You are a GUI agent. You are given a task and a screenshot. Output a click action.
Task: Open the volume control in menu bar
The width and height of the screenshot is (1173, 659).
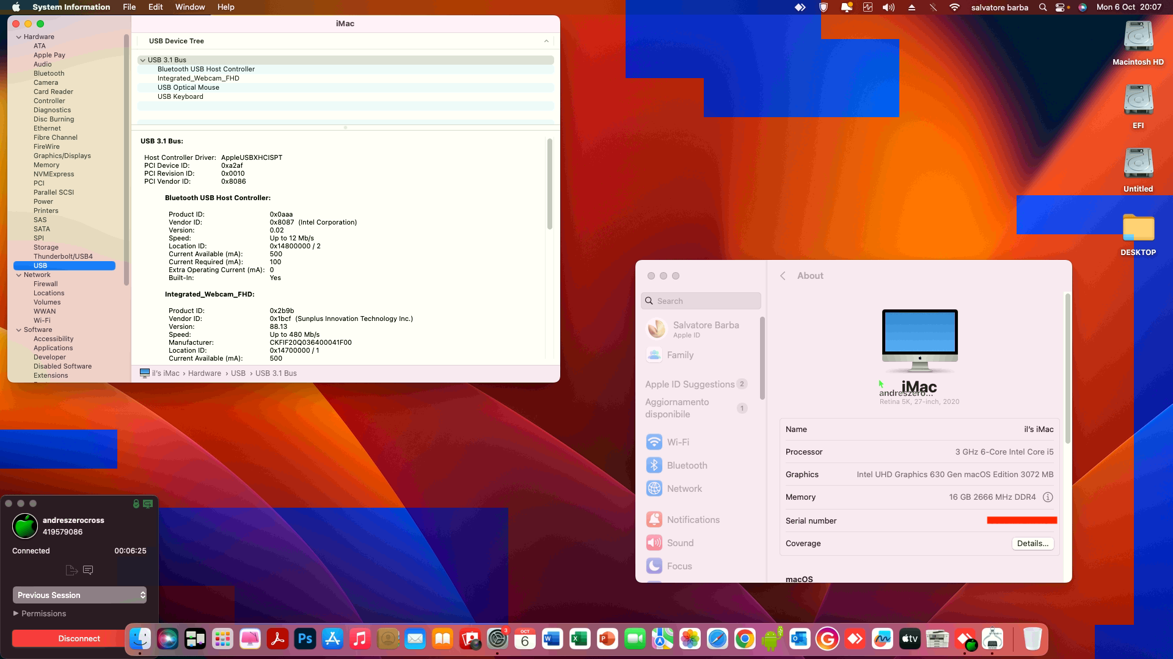click(889, 7)
